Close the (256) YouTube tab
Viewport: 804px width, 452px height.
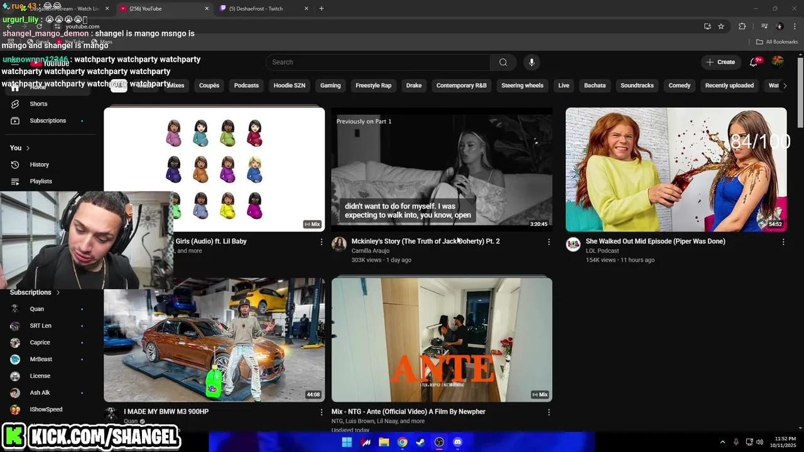point(207,9)
